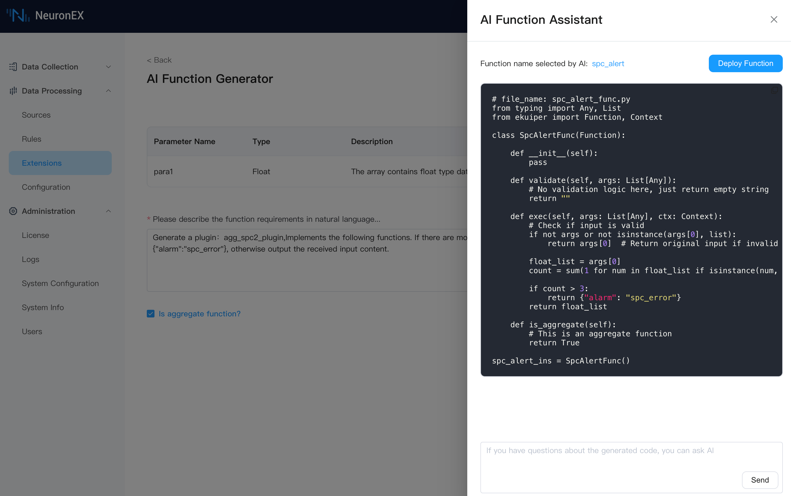
Task: Copy the generated code with the copy icon
Action: pos(774,91)
